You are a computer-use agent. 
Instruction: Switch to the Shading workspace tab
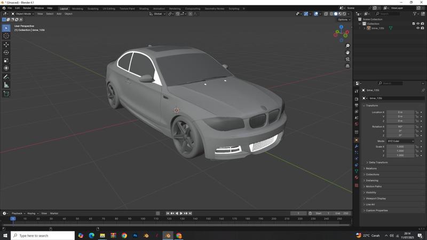pyautogui.click(x=144, y=9)
